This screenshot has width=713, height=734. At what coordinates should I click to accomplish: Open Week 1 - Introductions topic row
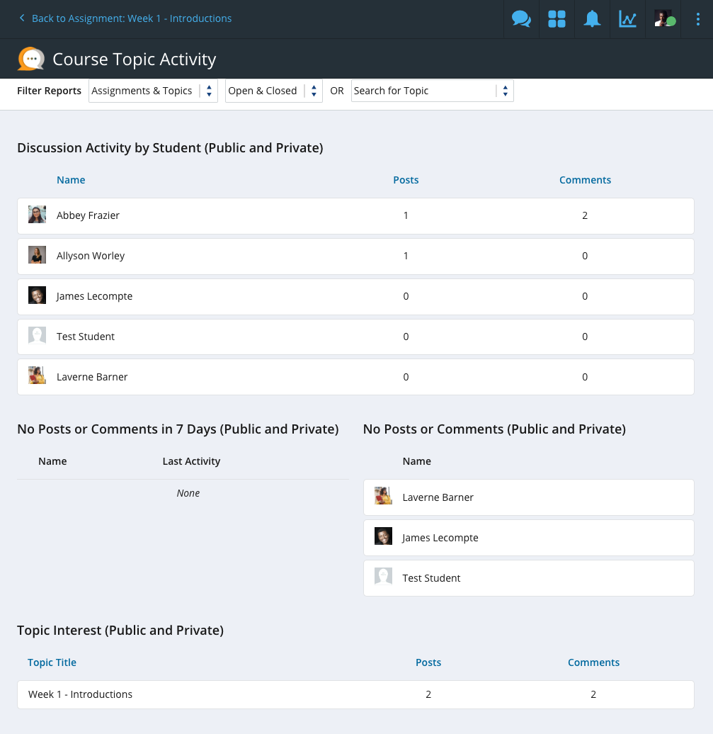(355, 694)
